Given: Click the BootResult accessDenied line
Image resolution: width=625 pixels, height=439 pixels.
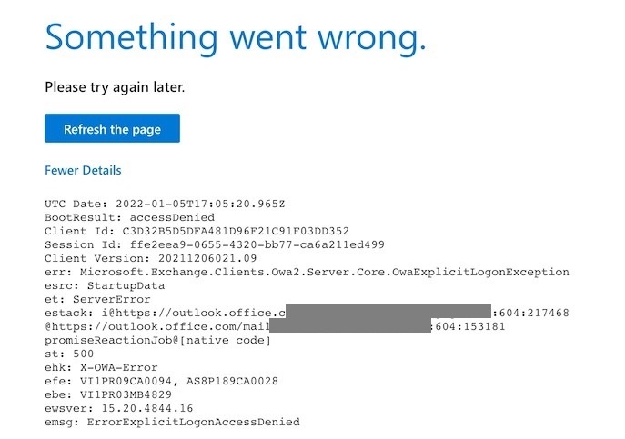Looking at the screenshot, I should pyautogui.click(x=129, y=217).
